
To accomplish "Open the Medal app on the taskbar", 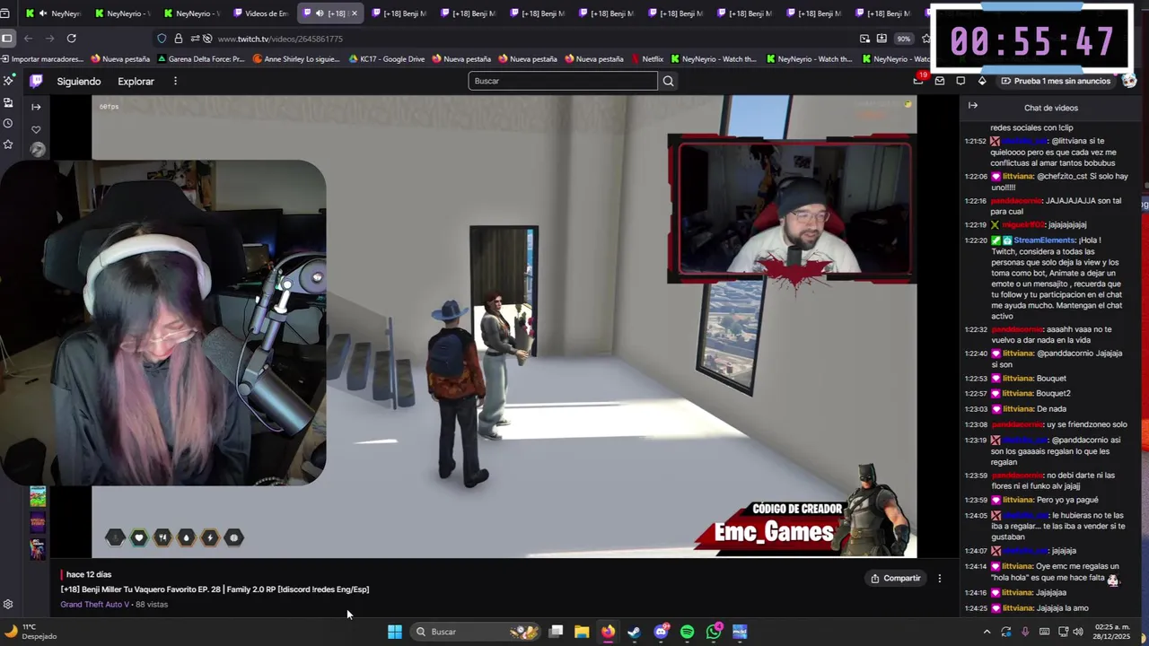I will pos(740,632).
